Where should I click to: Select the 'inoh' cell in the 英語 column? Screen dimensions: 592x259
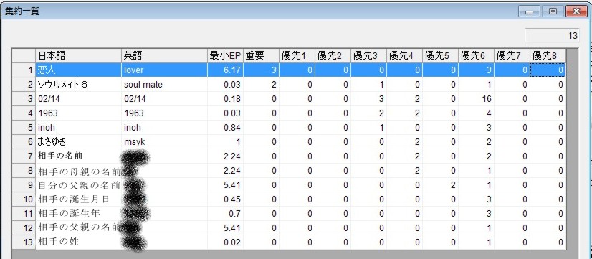pyautogui.click(x=164, y=128)
